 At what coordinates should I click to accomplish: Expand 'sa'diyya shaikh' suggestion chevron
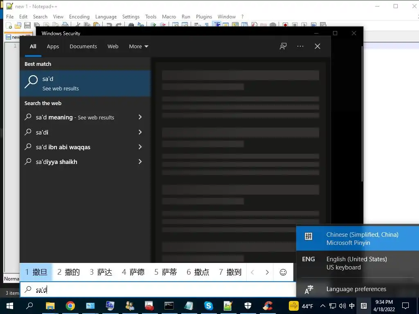pyautogui.click(x=140, y=161)
